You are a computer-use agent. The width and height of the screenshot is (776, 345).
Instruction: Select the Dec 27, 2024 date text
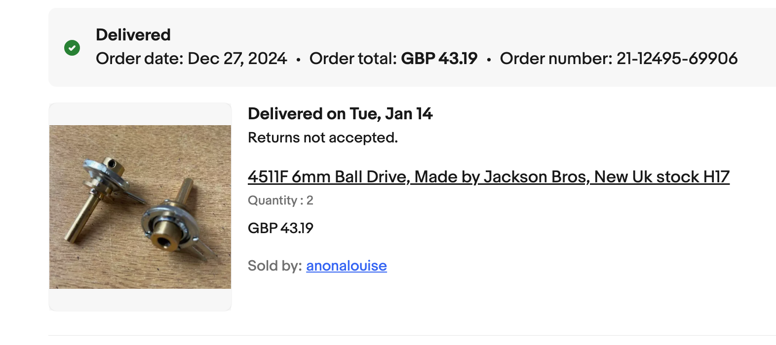tap(237, 59)
